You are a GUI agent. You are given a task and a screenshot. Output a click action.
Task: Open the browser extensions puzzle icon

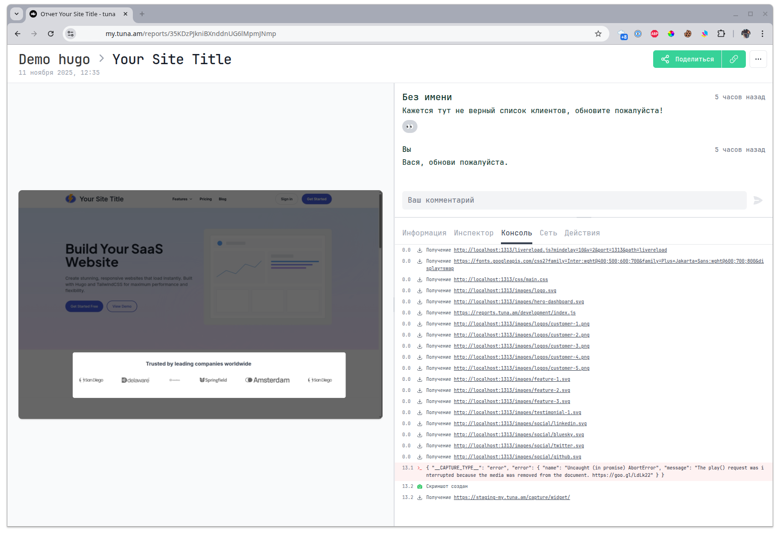coord(721,34)
